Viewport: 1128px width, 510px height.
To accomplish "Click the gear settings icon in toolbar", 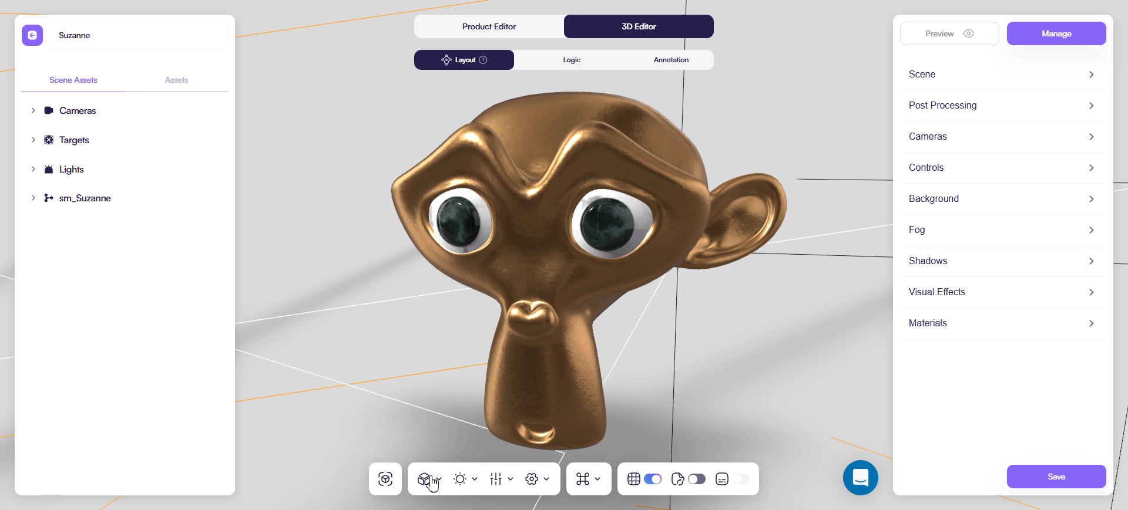I will tap(532, 479).
